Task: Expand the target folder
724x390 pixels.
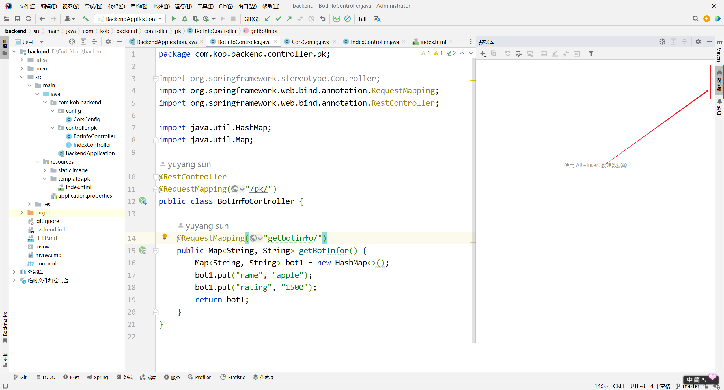Action: coord(22,213)
